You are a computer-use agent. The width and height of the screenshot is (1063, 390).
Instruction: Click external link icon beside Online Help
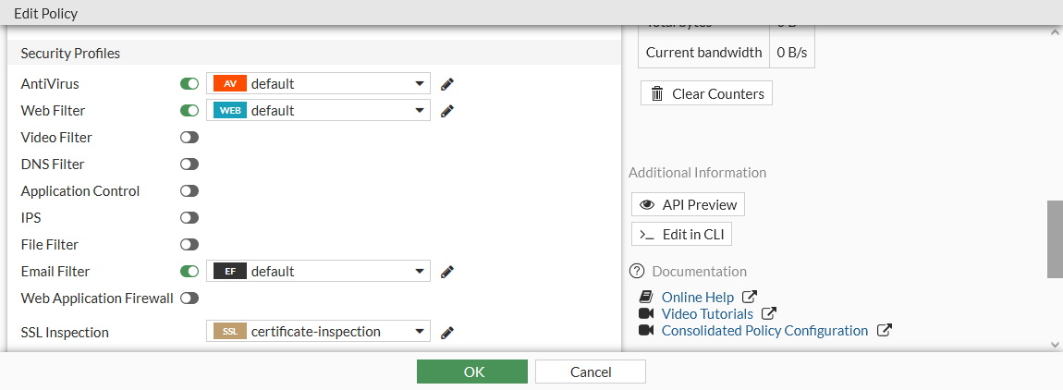pyautogui.click(x=750, y=298)
